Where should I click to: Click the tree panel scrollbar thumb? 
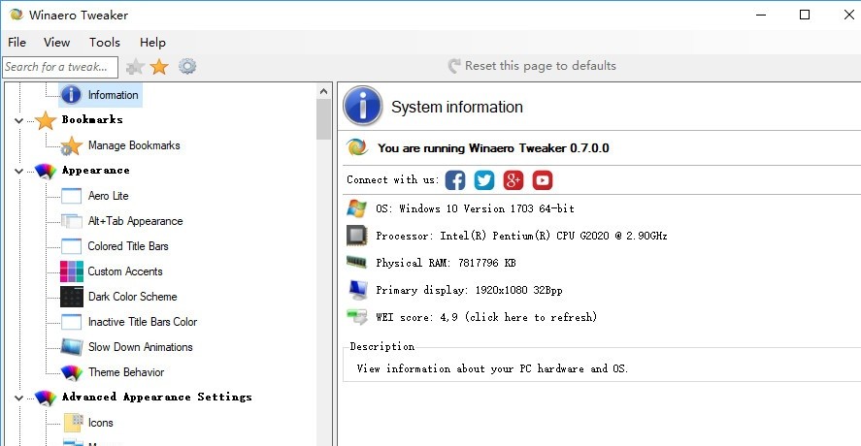pos(323,119)
